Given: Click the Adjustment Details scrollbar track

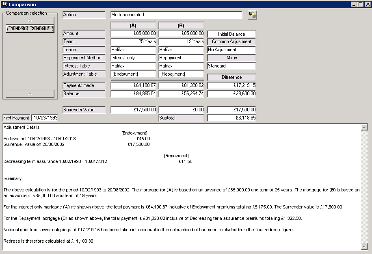Looking at the screenshot, I should tap(364, 187).
